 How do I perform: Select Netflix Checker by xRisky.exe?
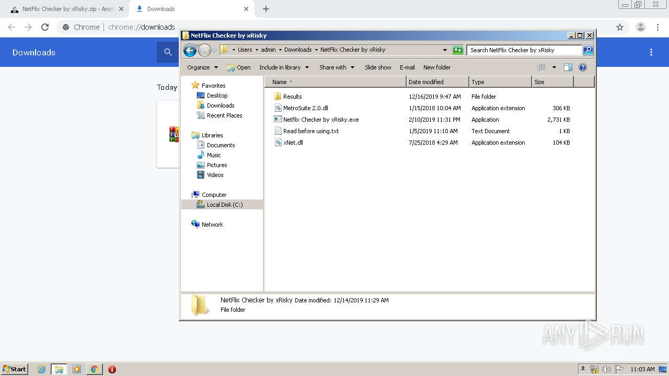(x=321, y=120)
